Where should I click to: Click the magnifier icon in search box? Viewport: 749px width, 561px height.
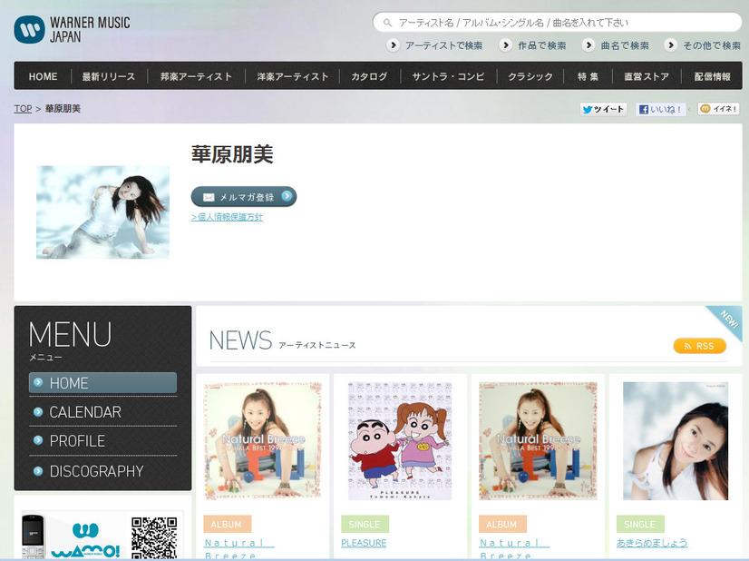[x=387, y=23]
